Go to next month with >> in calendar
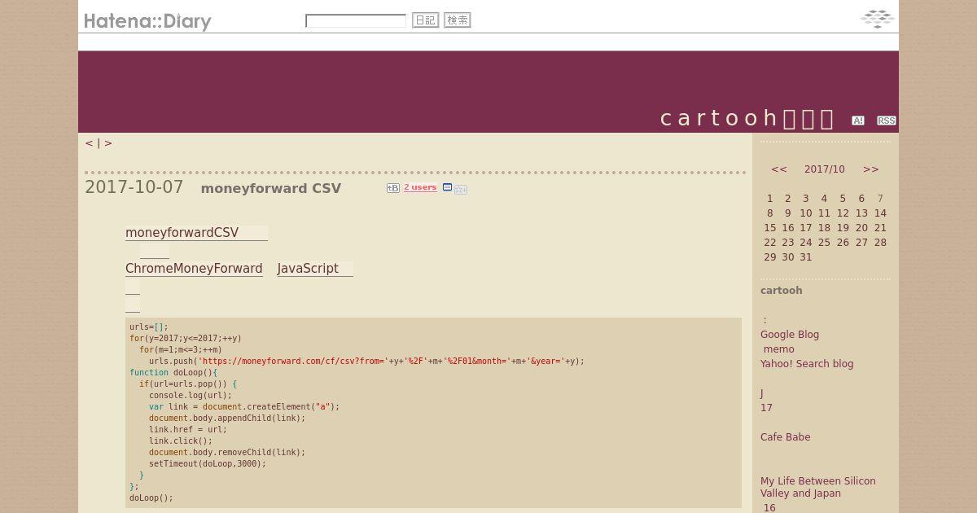The width and height of the screenshot is (977, 513). [871, 169]
